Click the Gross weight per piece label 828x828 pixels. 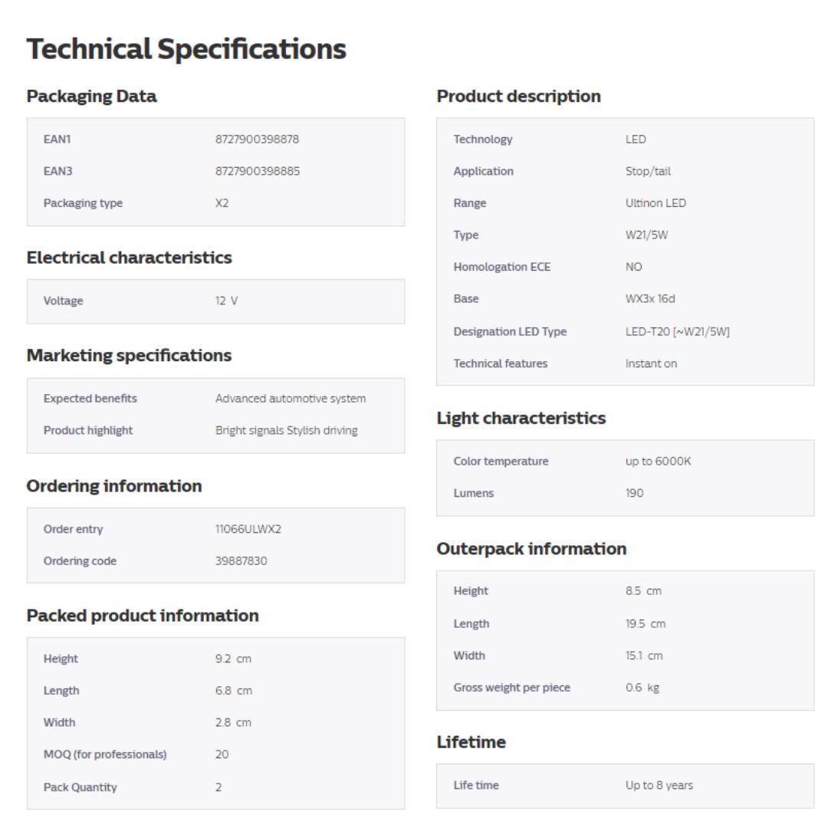point(511,687)
